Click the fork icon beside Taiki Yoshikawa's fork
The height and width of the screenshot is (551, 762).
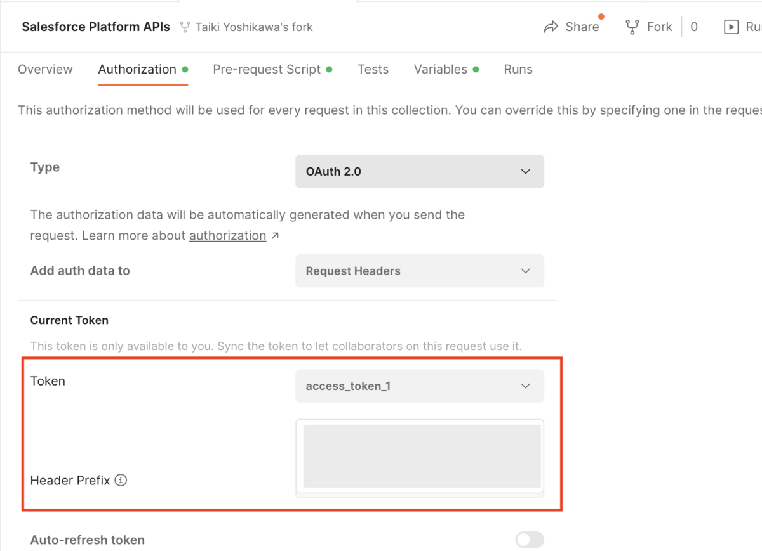pyautogui.click(x=185, y=27)
